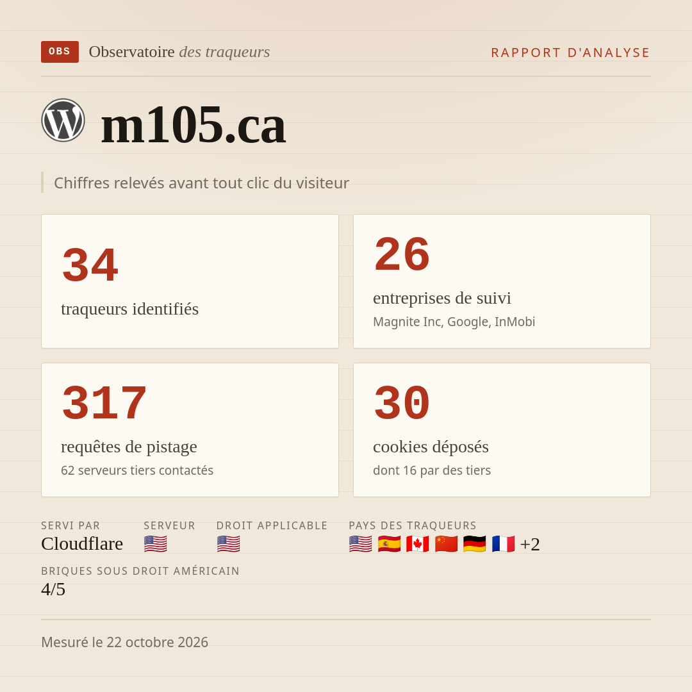
Task: Click the Canada flag in tracker countries
Action: point(418,544)
